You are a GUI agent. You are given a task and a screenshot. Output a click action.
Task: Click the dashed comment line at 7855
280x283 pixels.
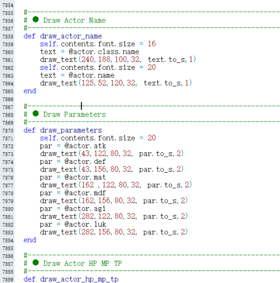point(152,12)
